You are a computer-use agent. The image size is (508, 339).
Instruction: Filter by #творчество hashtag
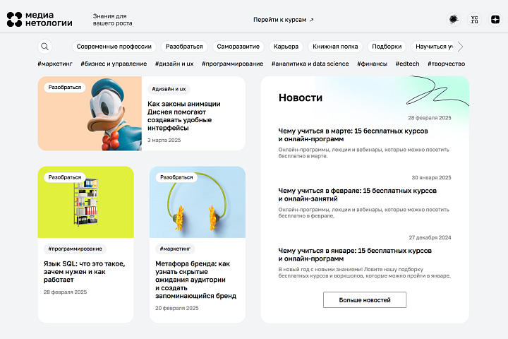pos(446,64)
